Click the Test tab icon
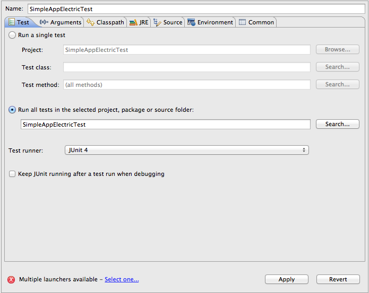 pos(11,22)
